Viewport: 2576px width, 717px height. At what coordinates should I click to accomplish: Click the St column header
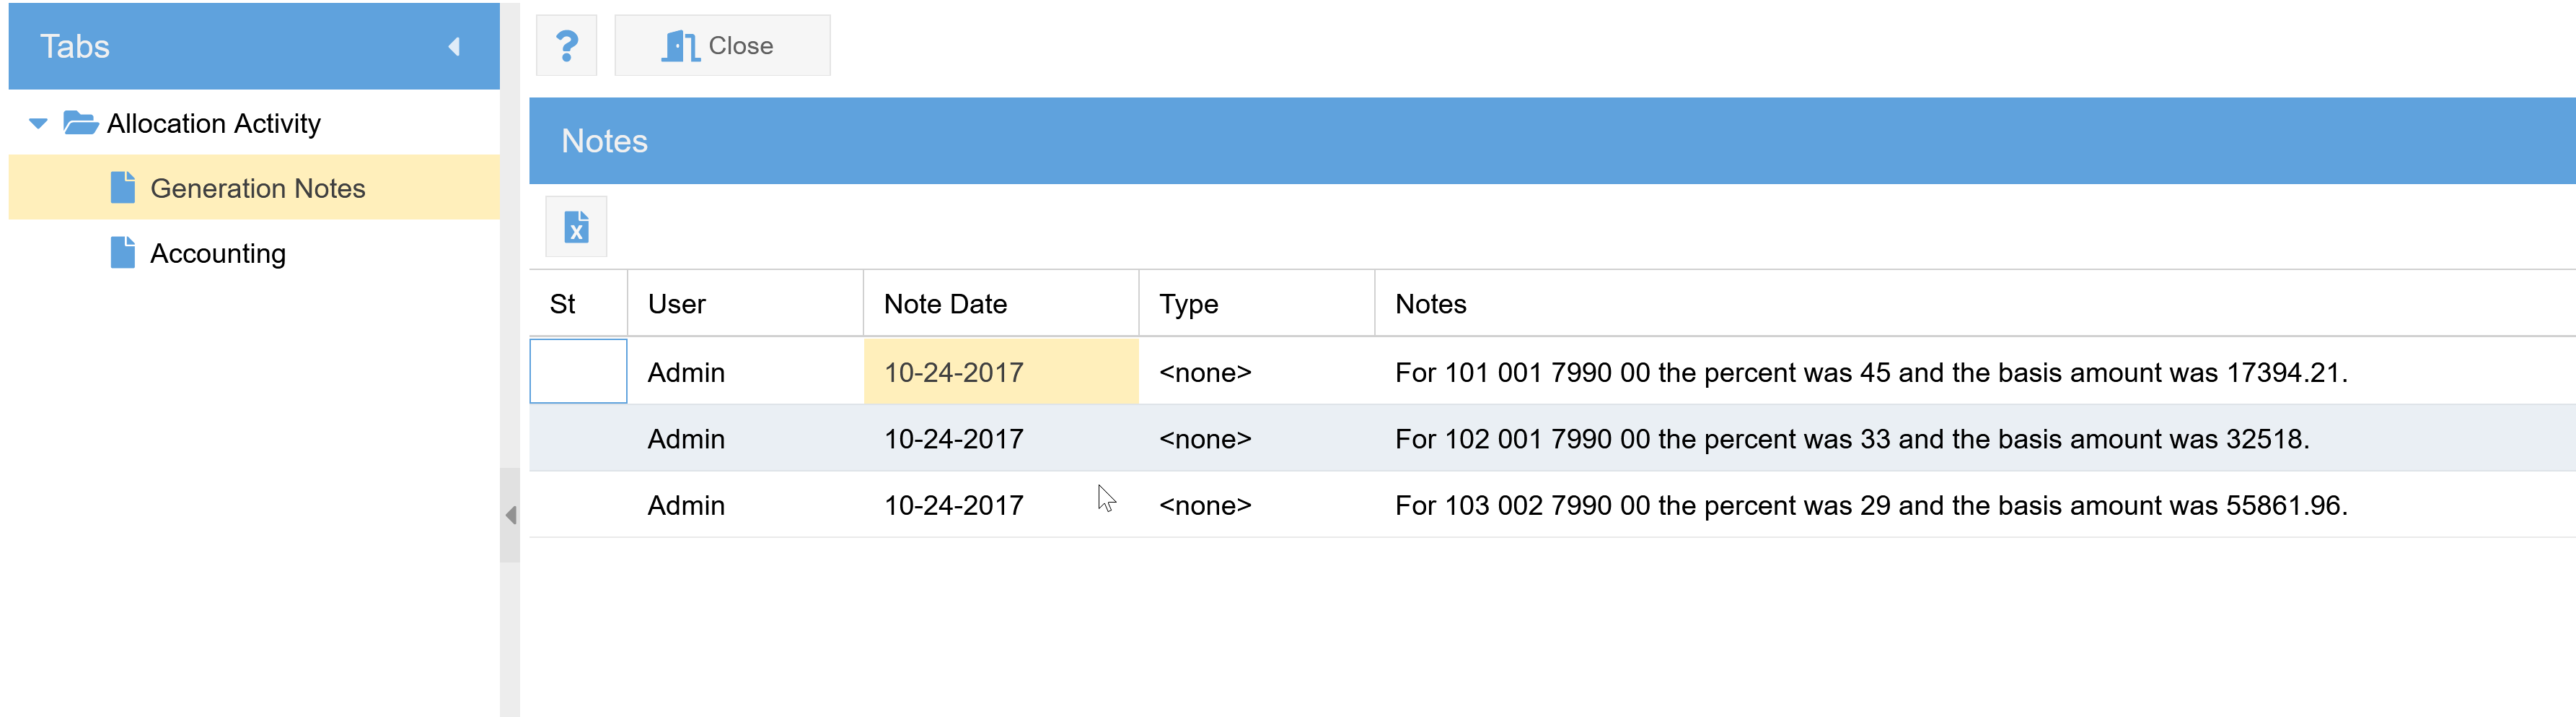562,305
